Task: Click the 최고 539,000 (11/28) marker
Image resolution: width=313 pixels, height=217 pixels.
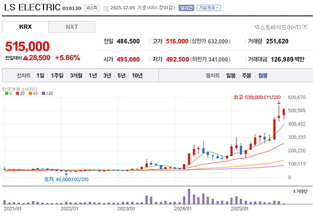Action: (x=257, y=97)
